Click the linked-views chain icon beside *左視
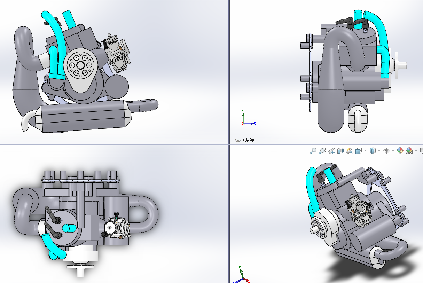 click(238, 140)
